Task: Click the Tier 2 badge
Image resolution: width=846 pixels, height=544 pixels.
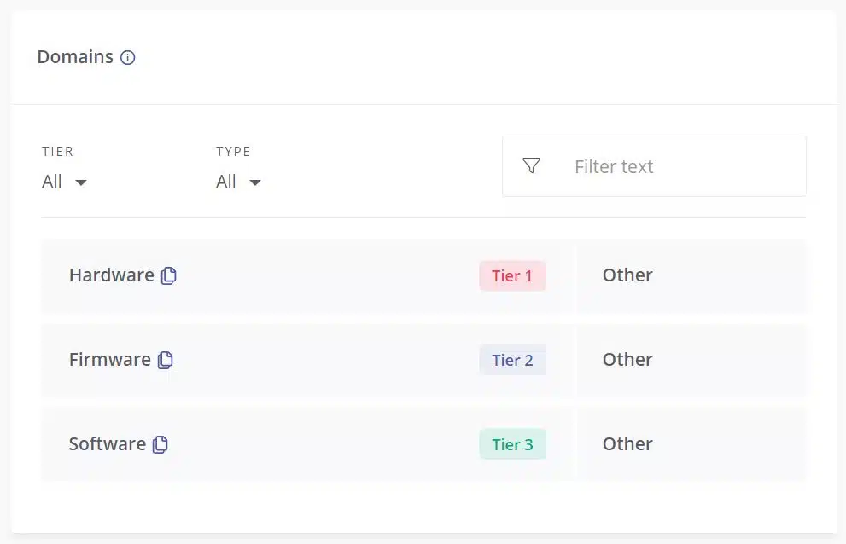Action: pos(512,360)
